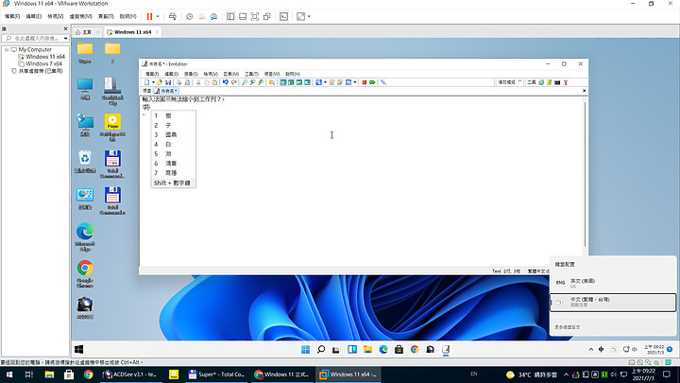Expand guest system tray hidden icons chevron

click(590, 349)
